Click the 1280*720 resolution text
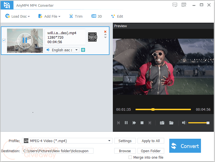Image resolution: width=215 pixels, height=162 pixels. click(55, 38)
